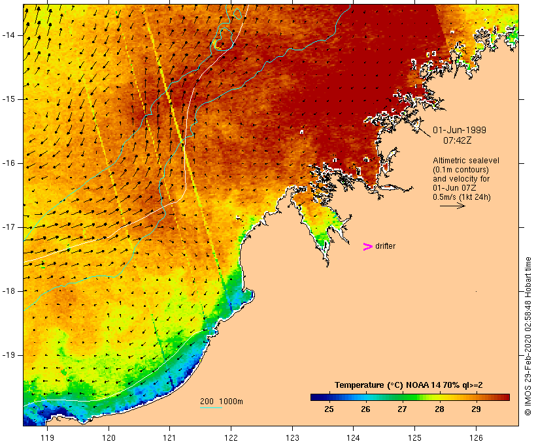Viewport: 536px width, 444px height.
Task: Click the longitude label '125'
Action: pyautogui.click(x=414, y=438)
